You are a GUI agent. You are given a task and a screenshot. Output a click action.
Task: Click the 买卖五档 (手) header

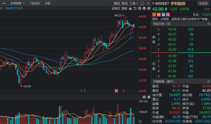tap(162, 24)
